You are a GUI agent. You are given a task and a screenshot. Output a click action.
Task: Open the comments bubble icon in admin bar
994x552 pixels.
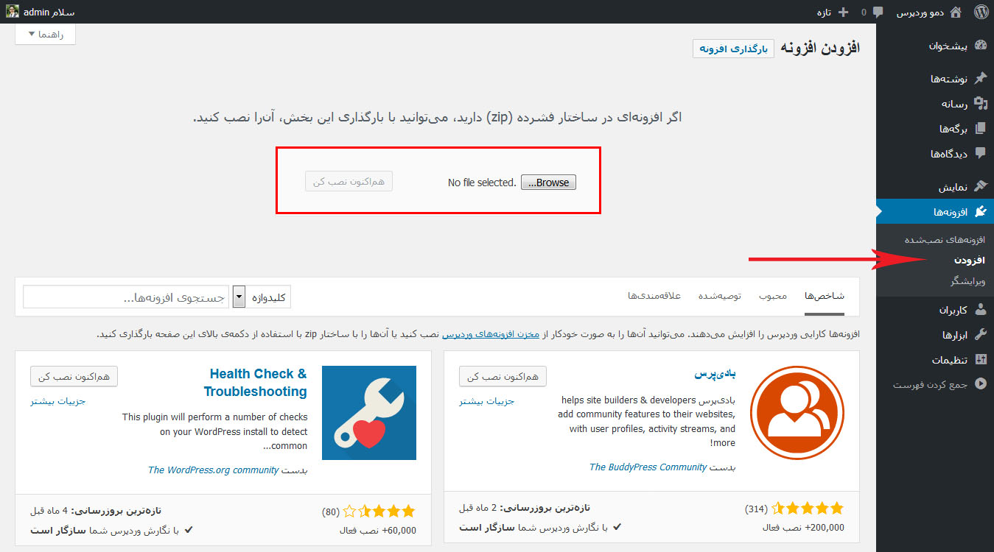tap(878, 12)
